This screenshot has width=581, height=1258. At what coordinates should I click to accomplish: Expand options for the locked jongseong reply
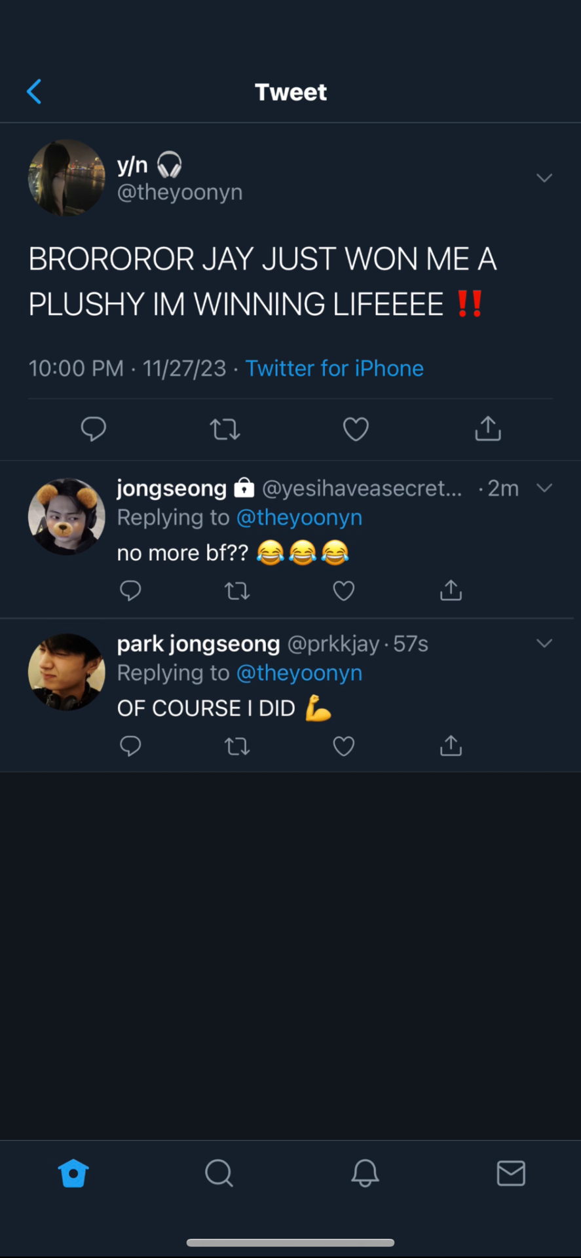544,488
